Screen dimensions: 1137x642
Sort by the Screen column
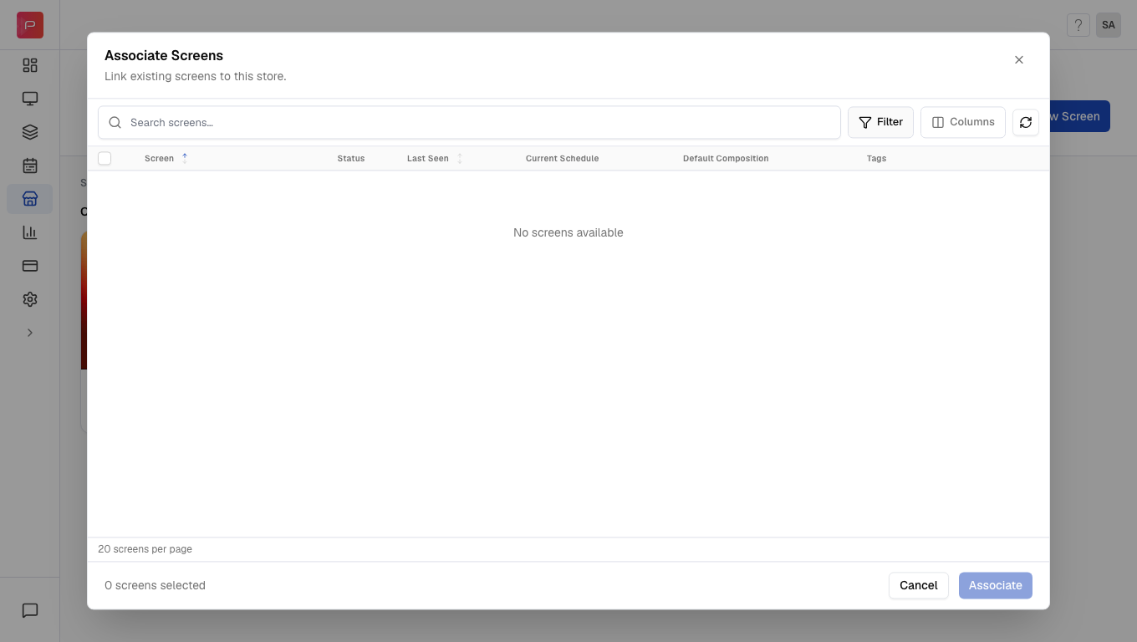(x=166, y=158)
